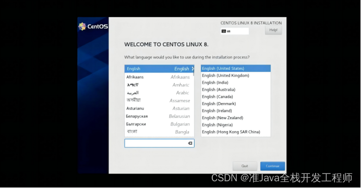
Task: Select Belarusian in the language list
Action: (x=159, y=116)
